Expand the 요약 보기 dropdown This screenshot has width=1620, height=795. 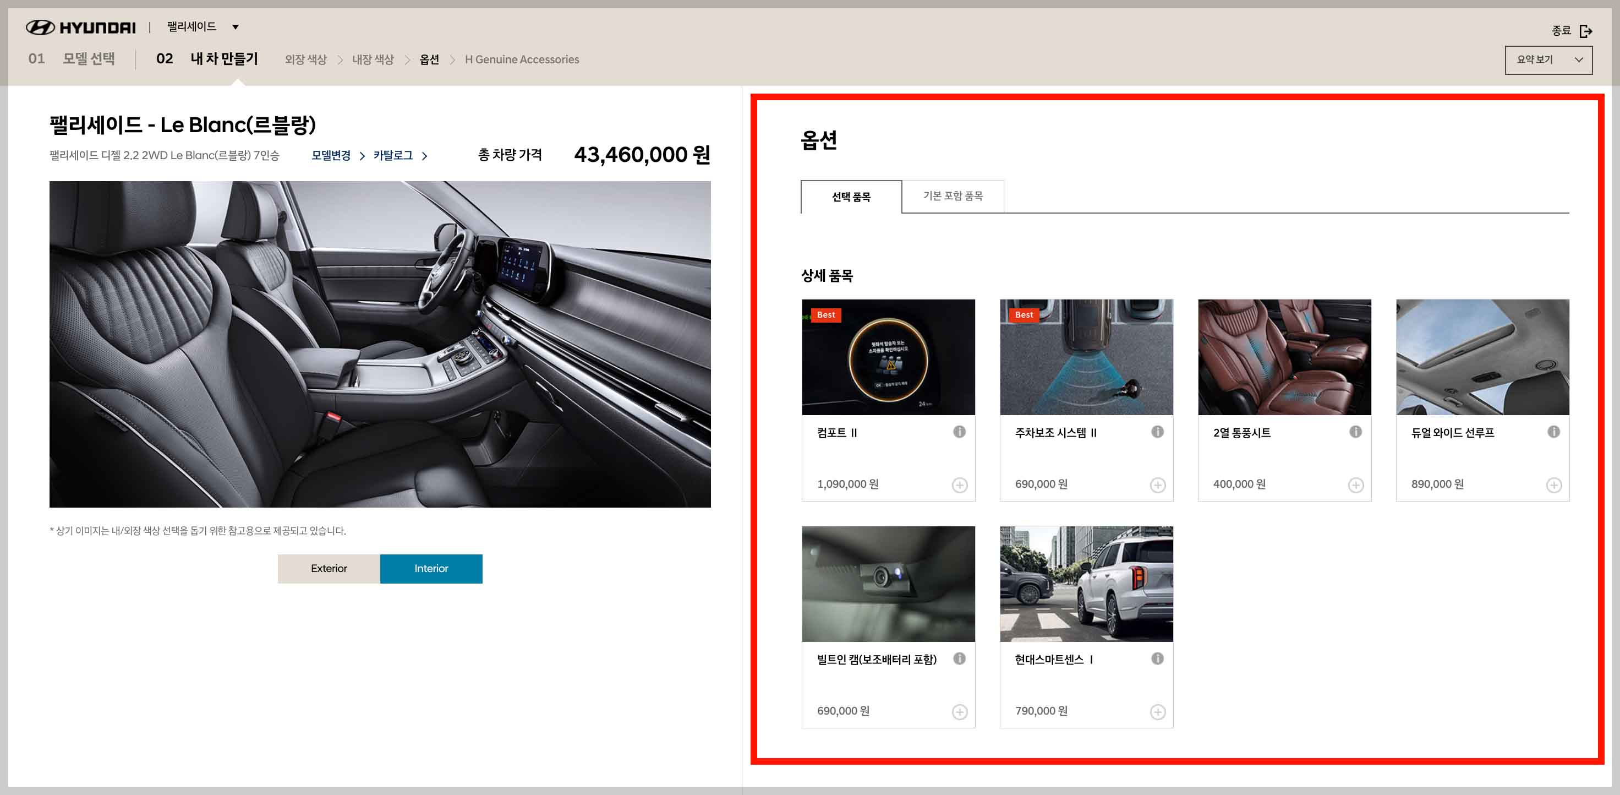(1548, 60)
